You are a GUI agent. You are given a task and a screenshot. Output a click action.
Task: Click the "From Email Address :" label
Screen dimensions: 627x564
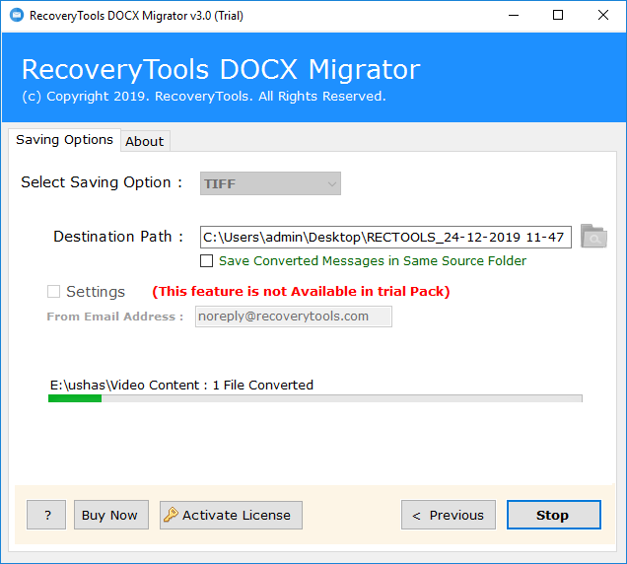coord(115,317)
